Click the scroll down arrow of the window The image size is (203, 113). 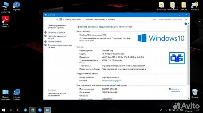[189, 98]
